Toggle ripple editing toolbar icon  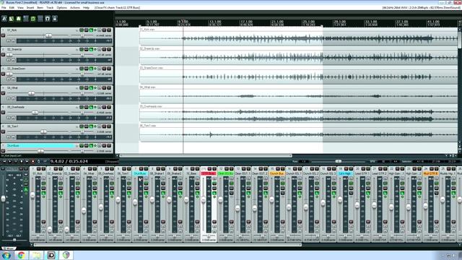tap(26, 19)
